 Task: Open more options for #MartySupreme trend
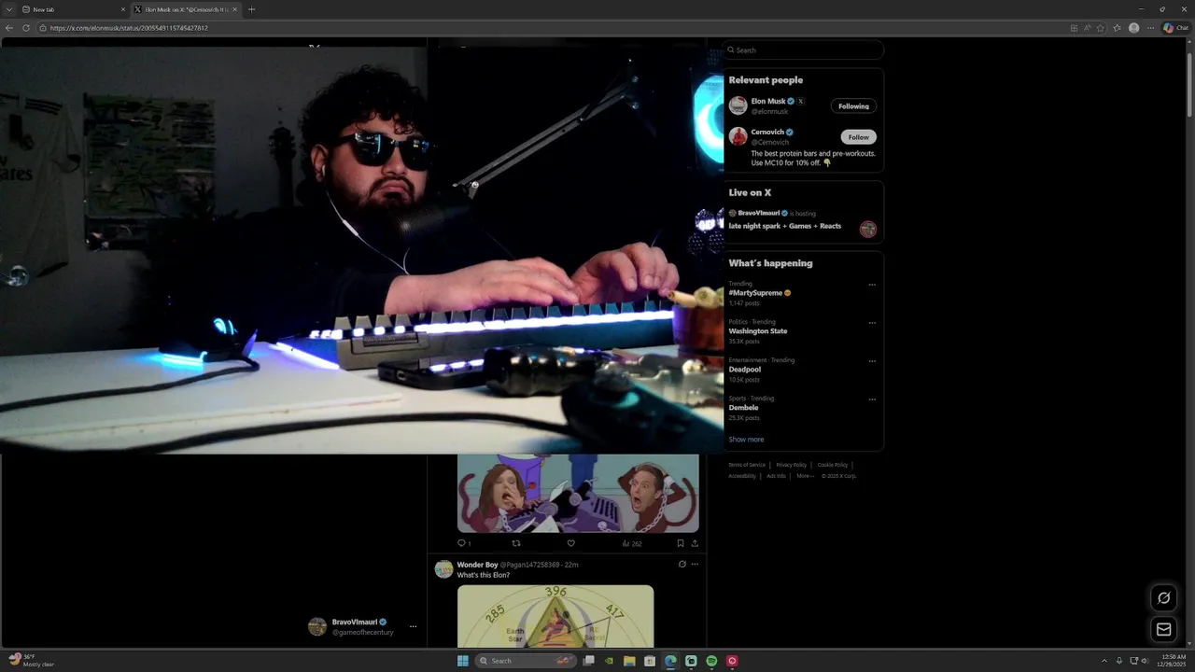[872, 285]
